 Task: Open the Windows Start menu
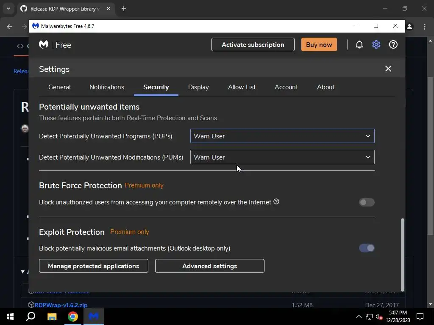point(10,317)
